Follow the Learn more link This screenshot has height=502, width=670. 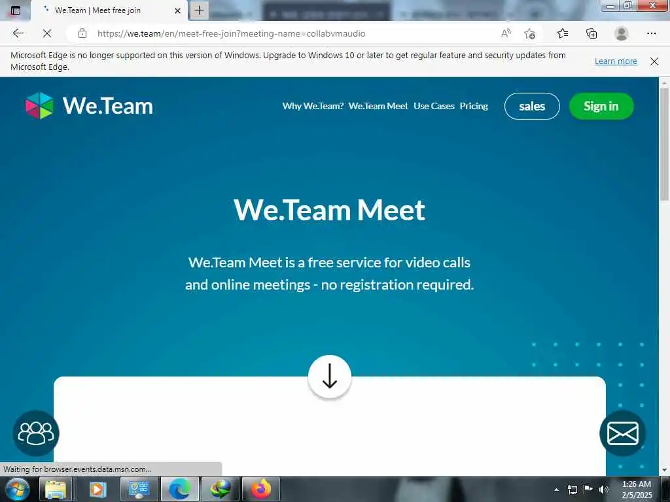pyautogui.click(x=616, y=61)
